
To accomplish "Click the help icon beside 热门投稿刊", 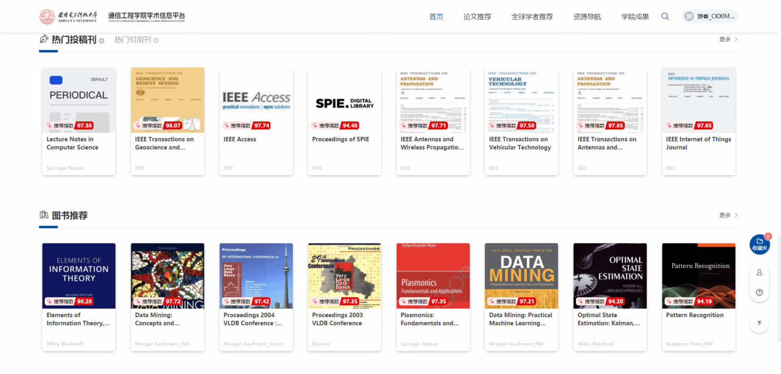I will click(101, 40).
